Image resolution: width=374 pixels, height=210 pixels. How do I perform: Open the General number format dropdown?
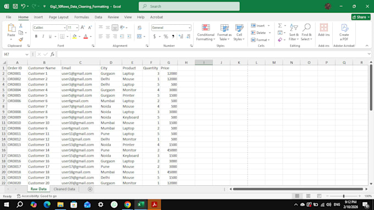coord(189,27)
